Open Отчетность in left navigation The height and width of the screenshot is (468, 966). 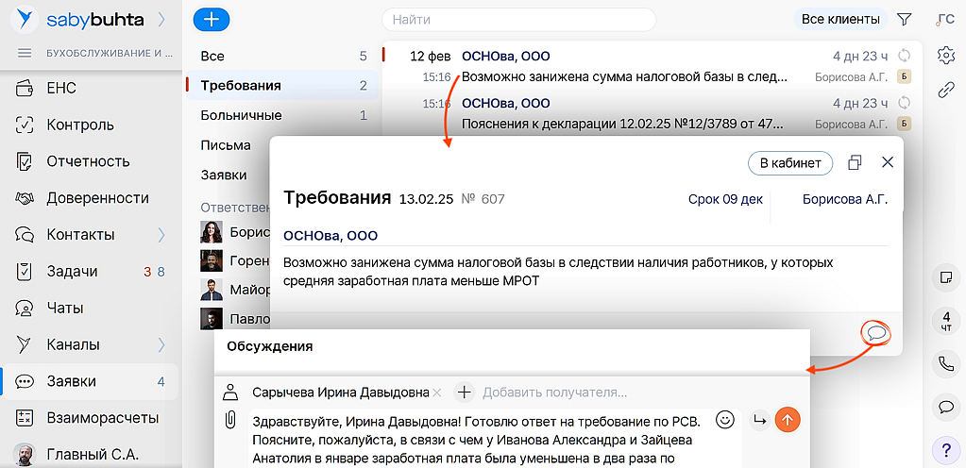tap(88, 161)
